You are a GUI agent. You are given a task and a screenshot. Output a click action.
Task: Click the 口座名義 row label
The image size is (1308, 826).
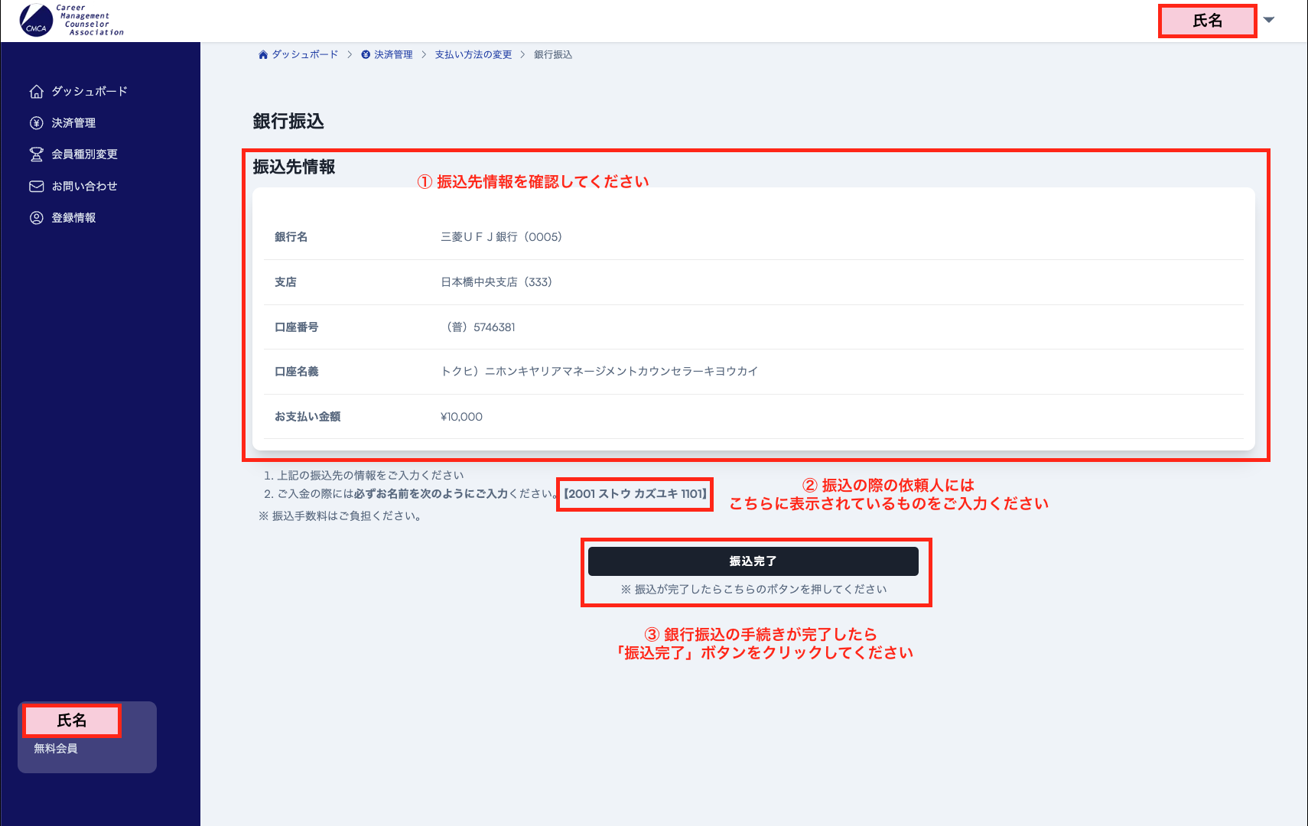click(x=296, y=372)
